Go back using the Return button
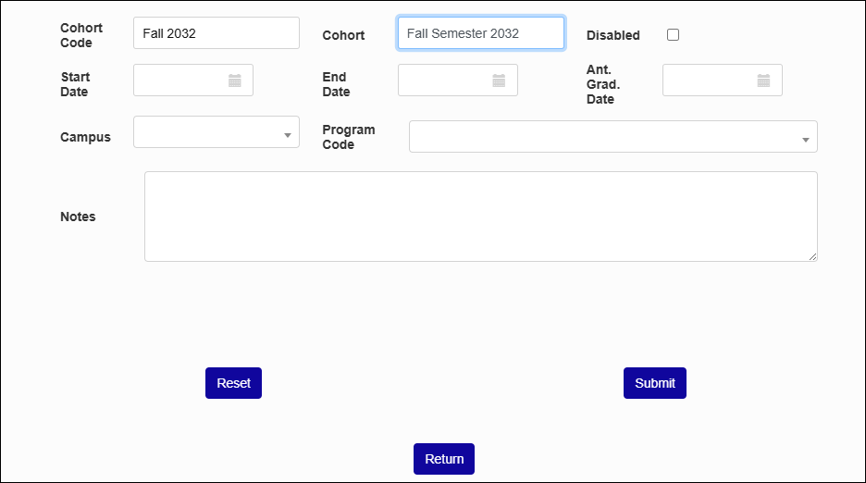Image resolution: width=866 pixels, height=483 pixels. coord(444,459)
